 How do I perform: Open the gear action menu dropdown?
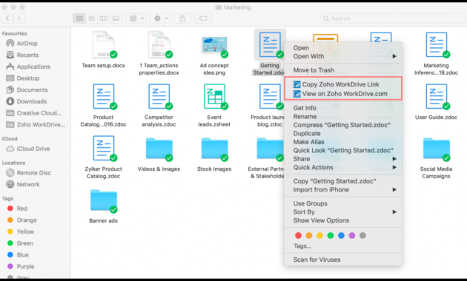pyautogui.click(x=161, y=18)
